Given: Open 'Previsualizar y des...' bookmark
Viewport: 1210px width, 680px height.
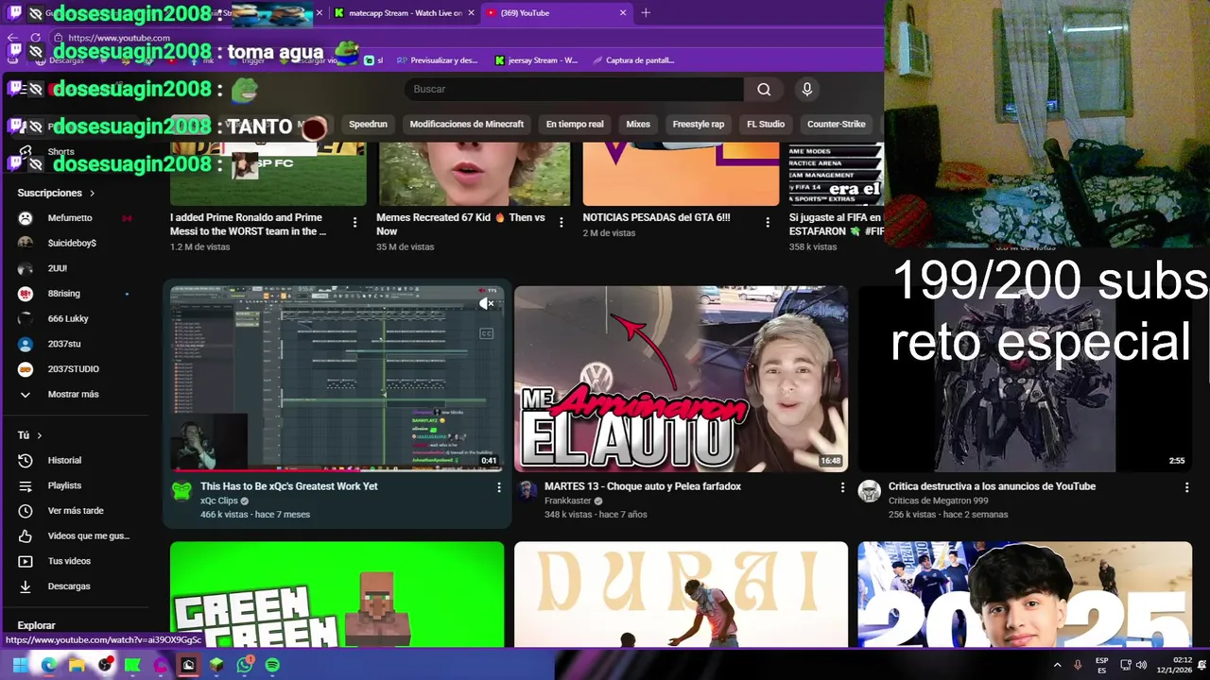Looking at the screenshot, I should point(437,60).
